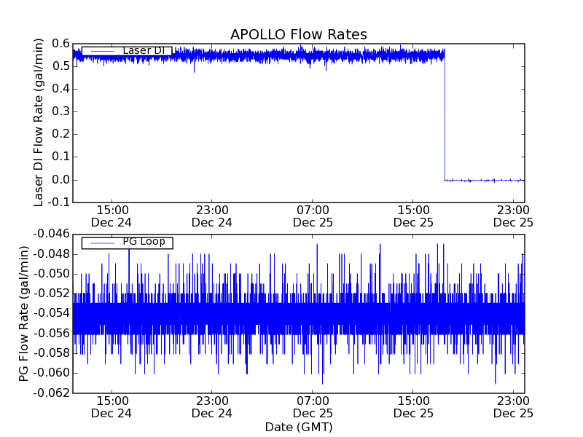Click the 'PG Flow Rate (gal/min)' axis label

(x=23, y=313)
